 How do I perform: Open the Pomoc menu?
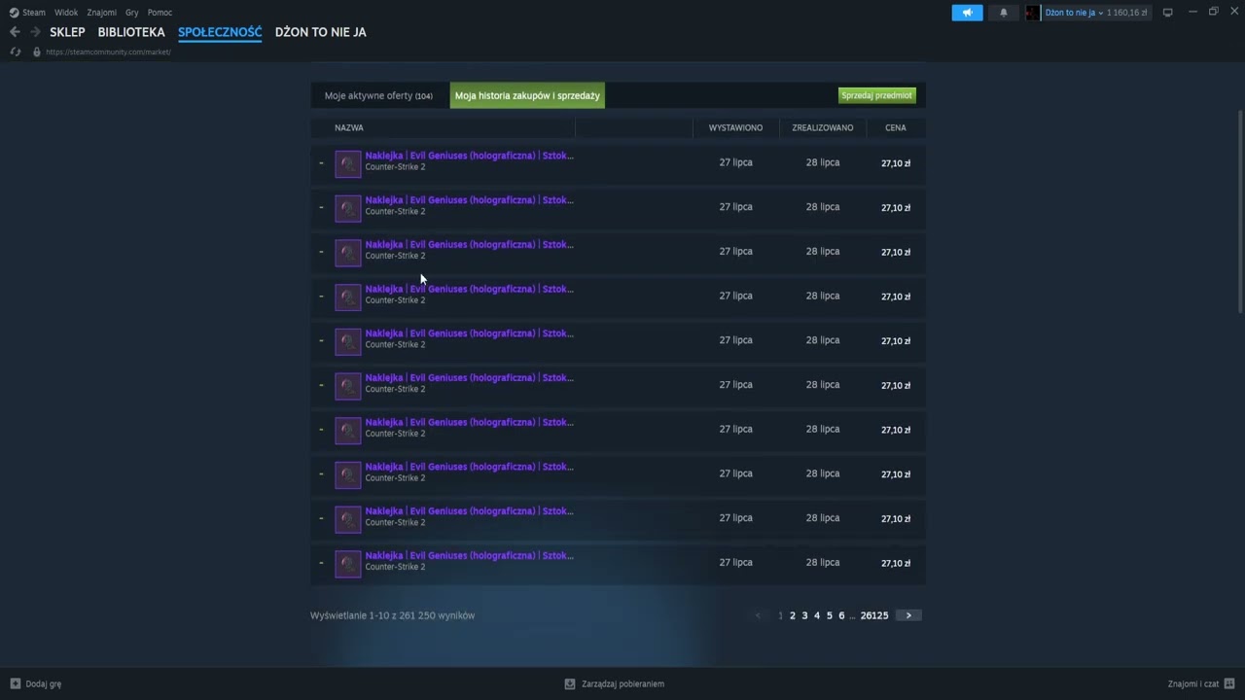(x=160, y=13)
